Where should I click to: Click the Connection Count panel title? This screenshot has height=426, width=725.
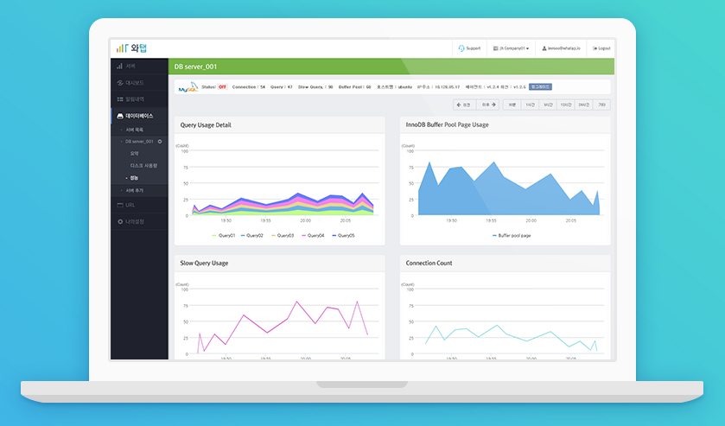[429, 264]
